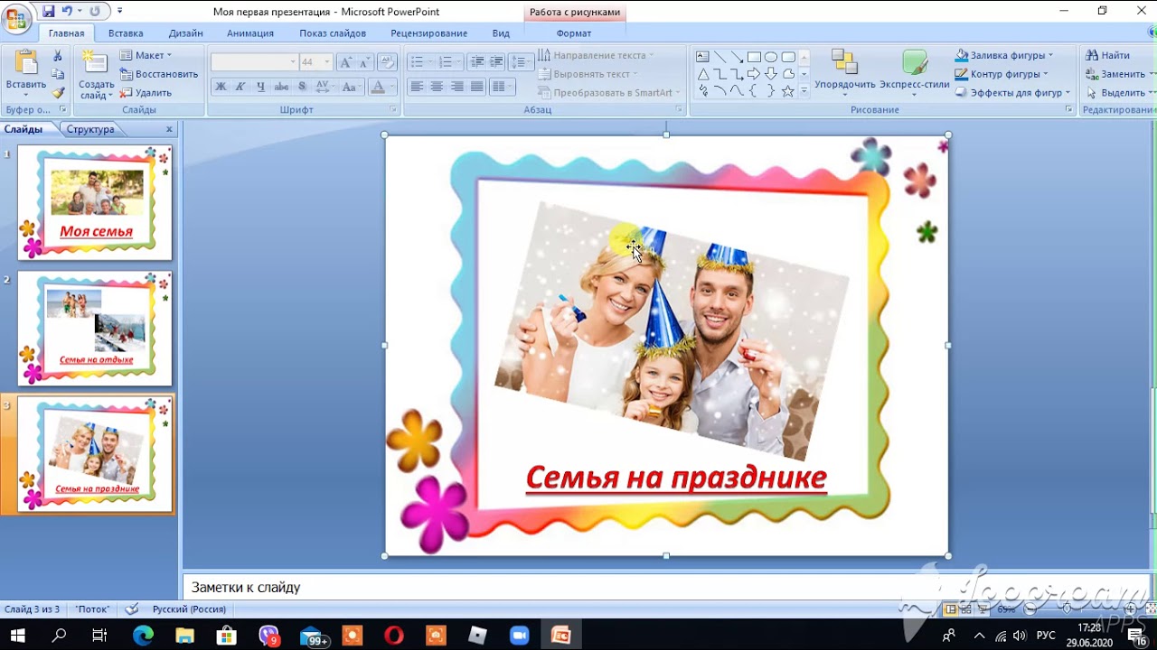The height and width of the screenshot is (650, 1157).
Task: Open the Рецензирование tab
Action: [429, 33]
